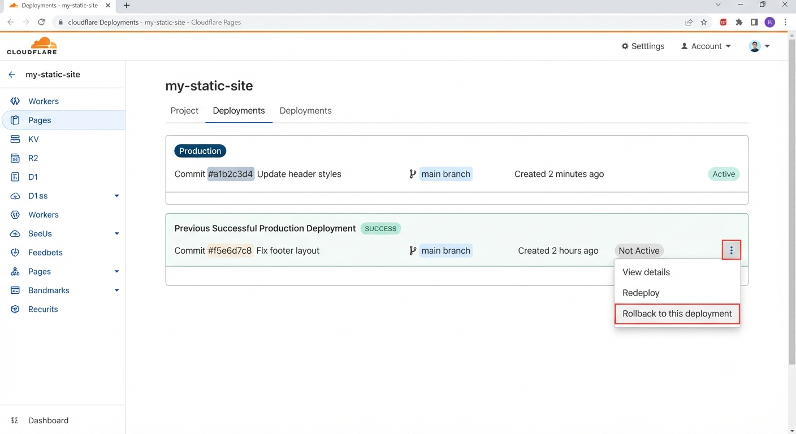Go to Dashboard at the sidebar bottom
The height and width of the screenshot is (434, 796).
click(48, 420)
